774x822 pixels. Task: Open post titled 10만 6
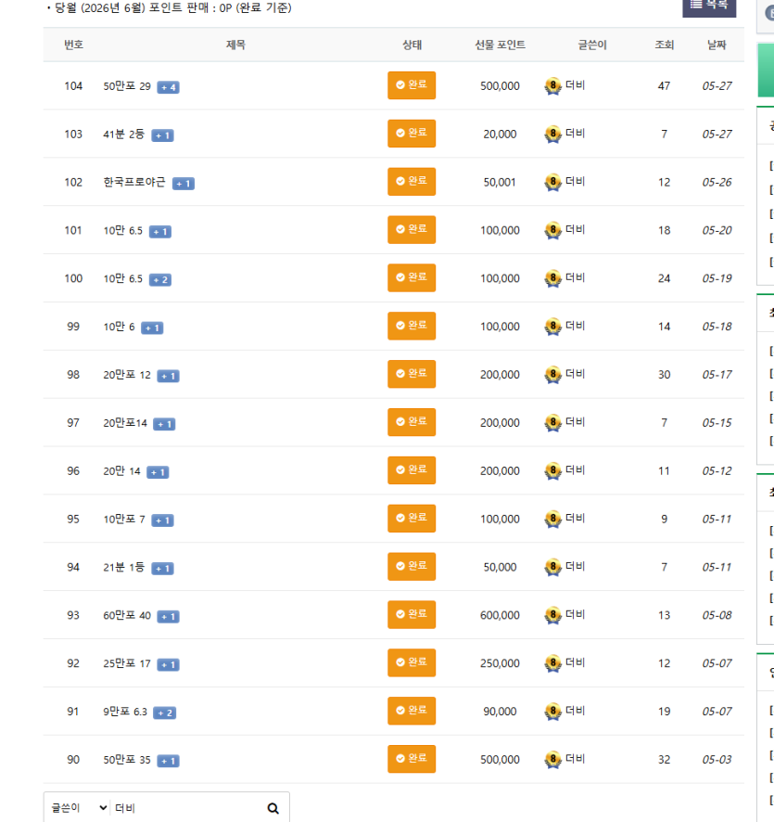click(119, 327)
